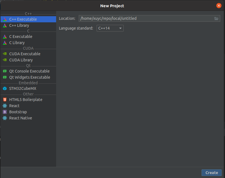Click the React project template icon

click(x=5, y=105)
